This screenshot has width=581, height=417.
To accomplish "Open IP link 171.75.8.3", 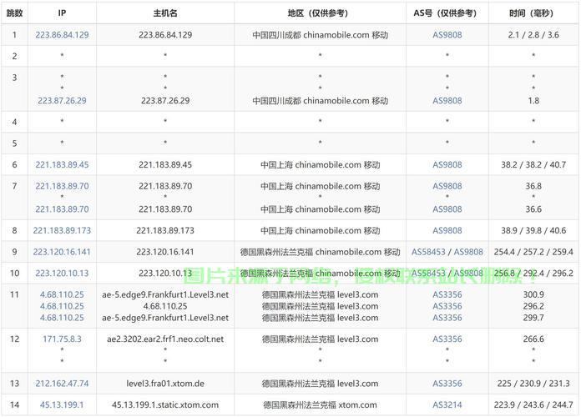I will coord(62,339).
